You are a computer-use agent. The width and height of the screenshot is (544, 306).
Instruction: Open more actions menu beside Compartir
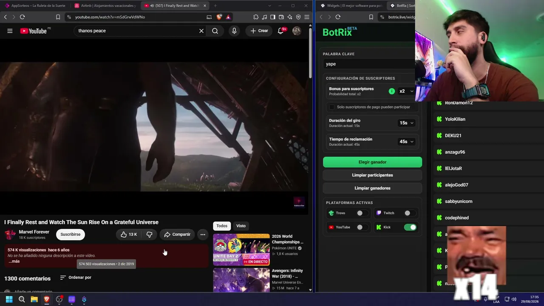[203, 234]
